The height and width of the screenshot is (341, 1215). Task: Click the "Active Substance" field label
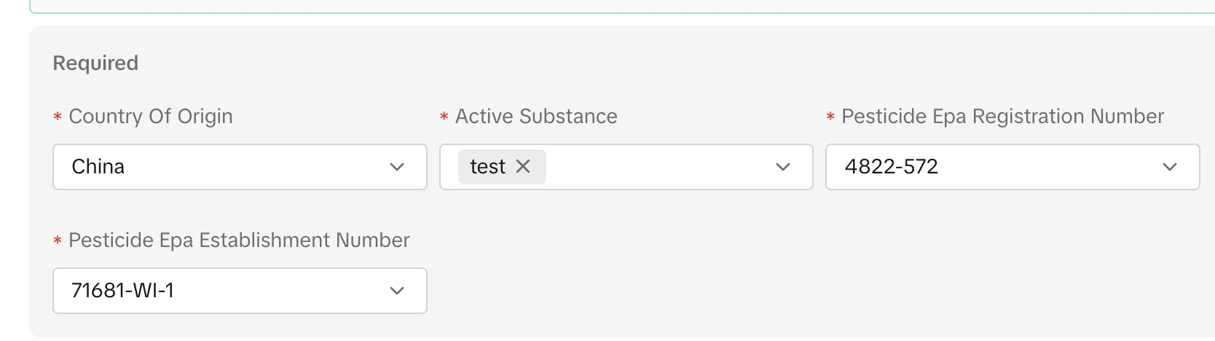[x=536, y=117]
